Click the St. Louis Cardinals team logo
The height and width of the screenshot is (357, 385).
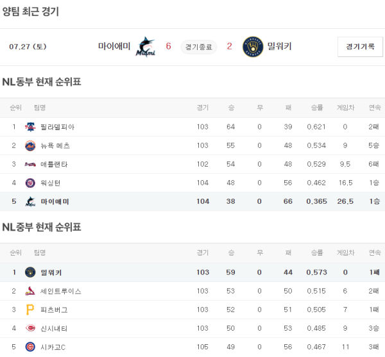pos(30,291)
